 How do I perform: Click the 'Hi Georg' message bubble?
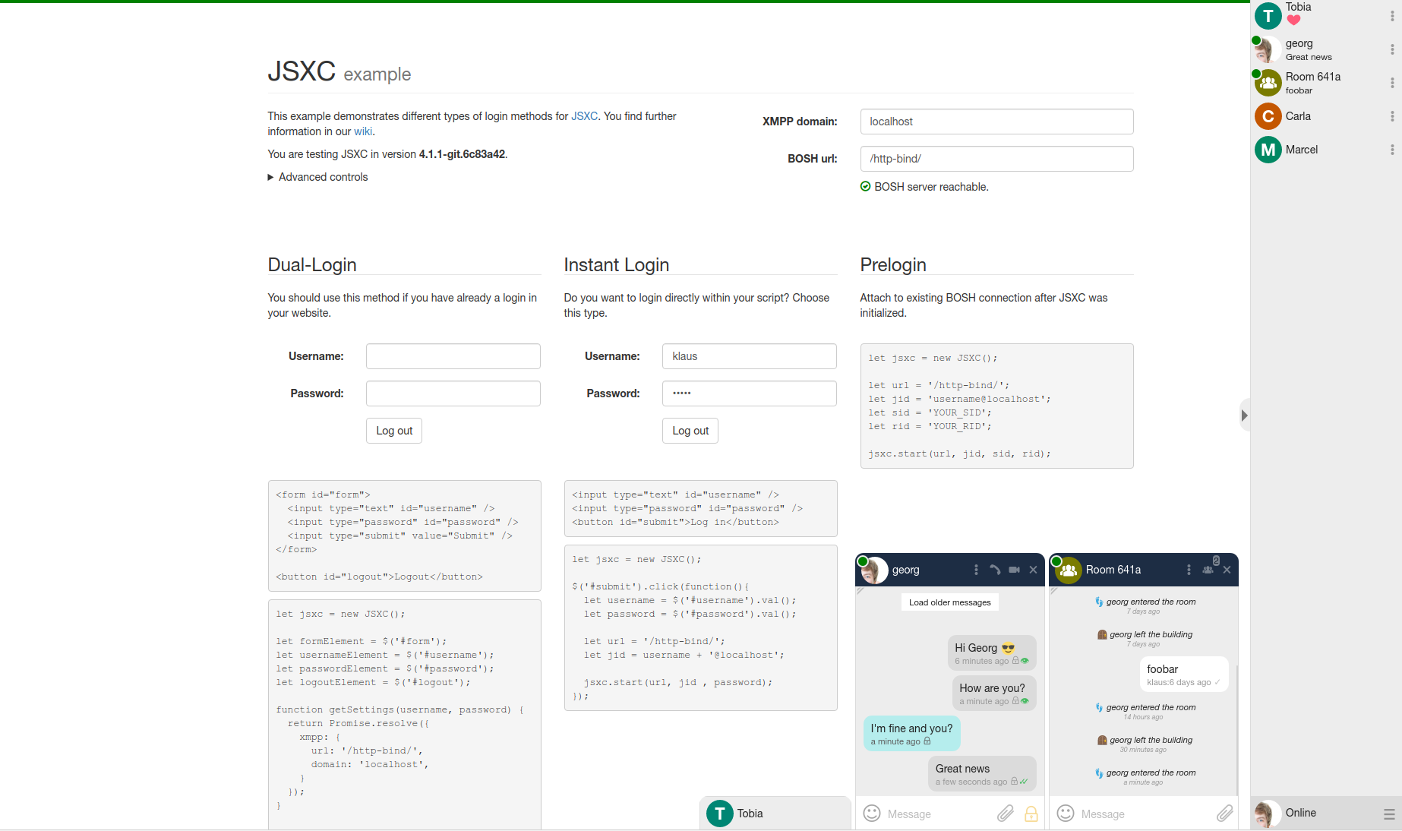coord(992,653)
